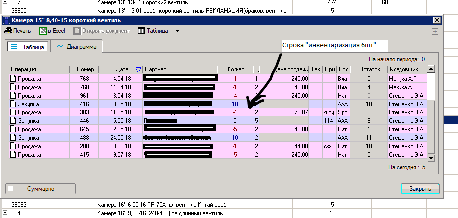Click the vertical scrollbar thumb of the table

tap(431, 127)
